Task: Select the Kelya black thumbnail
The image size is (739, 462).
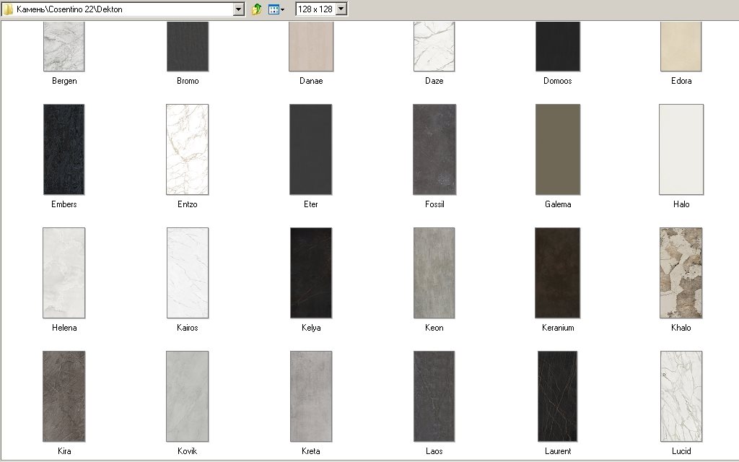Action: point(311,273)
